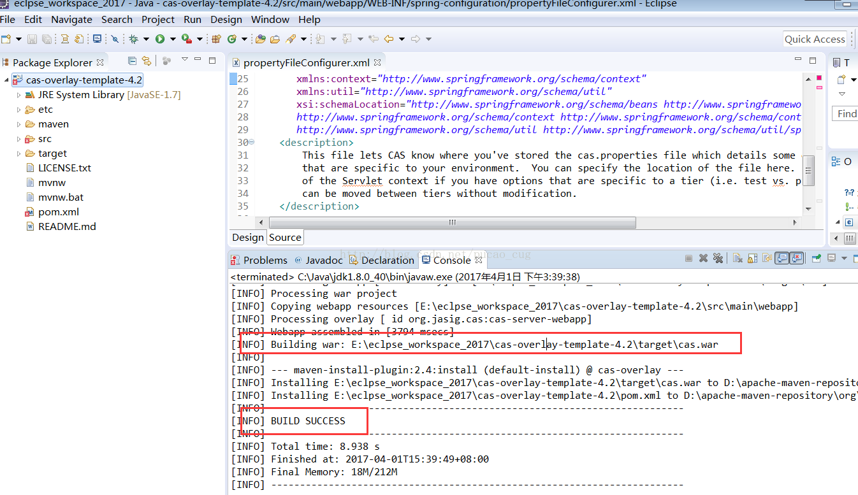The width and height of the screenshot is (858, 495).
Task: Click the Open Type toolbar icon
Action: click(x=261, y=39)
